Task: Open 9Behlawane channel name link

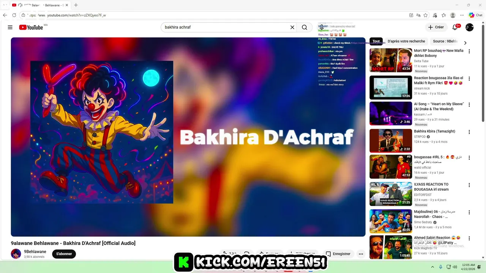Action: (35, 252)
